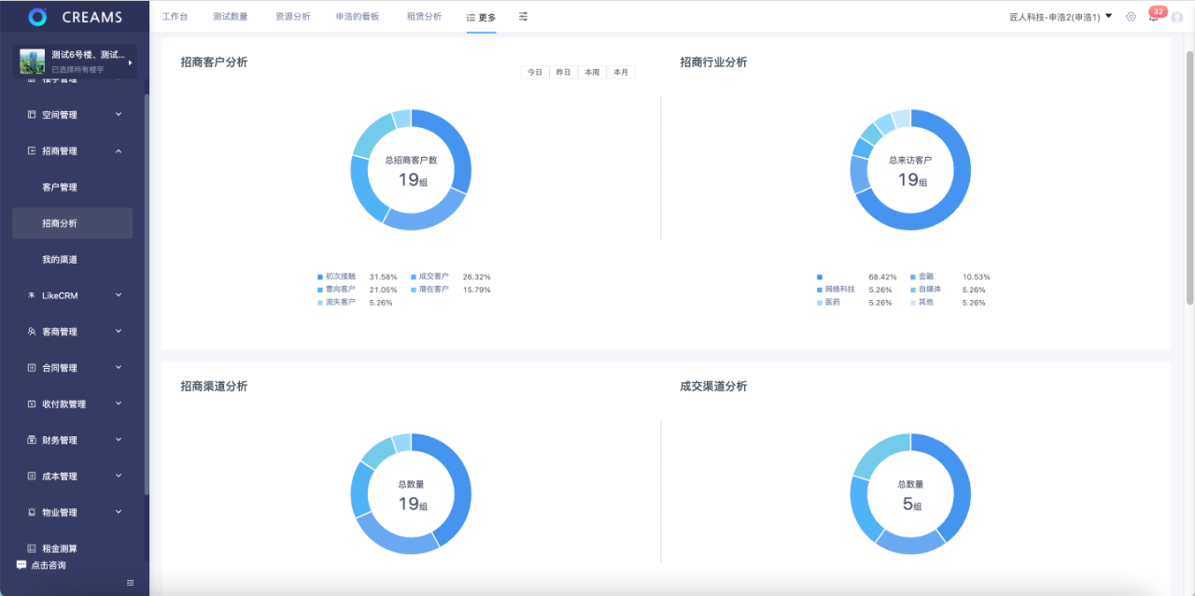The image size is (1195, 596).
Task: Open tab customization sliders icon
Action: [x=523, y=17]
